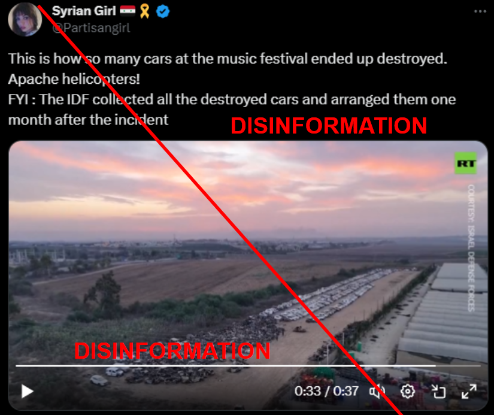Viewport: 494px width, 415px height.
Task: Open video settings gear
Action: coord(408,392)
